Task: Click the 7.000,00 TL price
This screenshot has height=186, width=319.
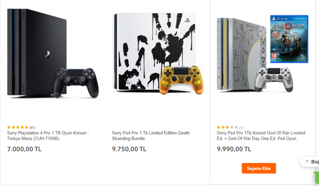Action: 24,149
